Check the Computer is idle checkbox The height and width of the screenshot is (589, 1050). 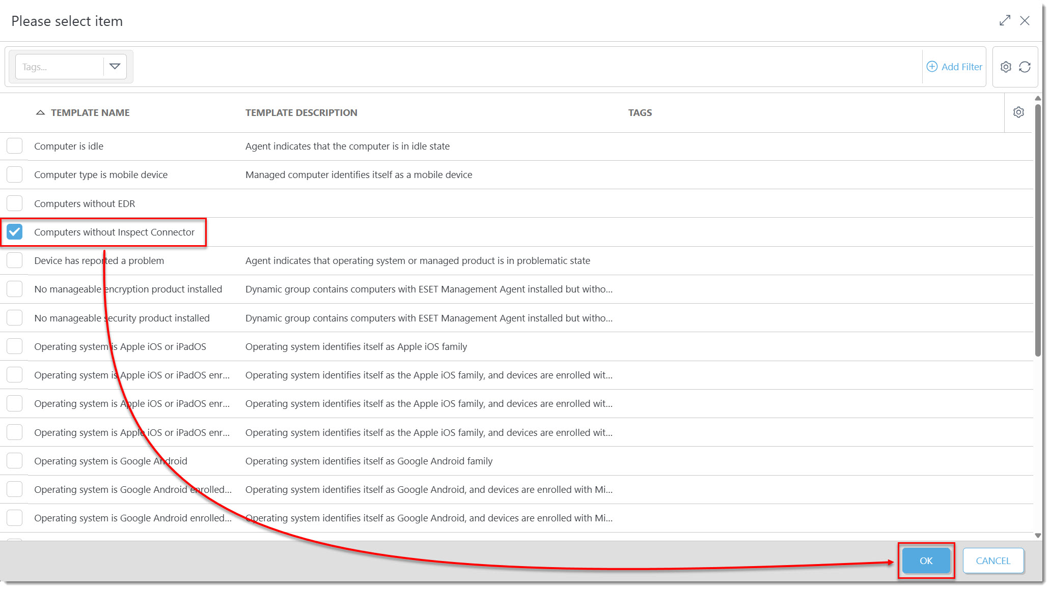[x=15, y=146]
